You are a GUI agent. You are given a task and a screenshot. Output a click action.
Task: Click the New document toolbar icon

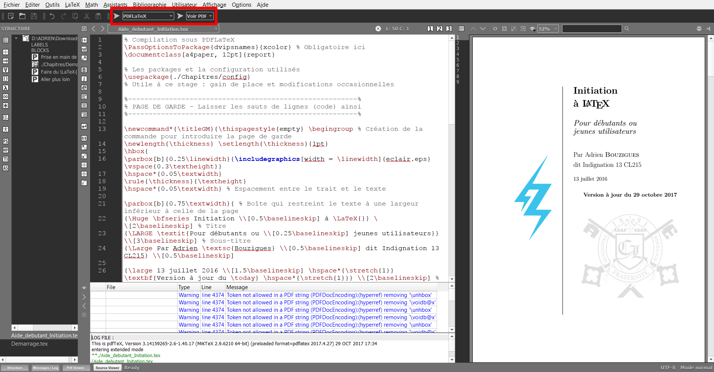(x=11, y=16)
